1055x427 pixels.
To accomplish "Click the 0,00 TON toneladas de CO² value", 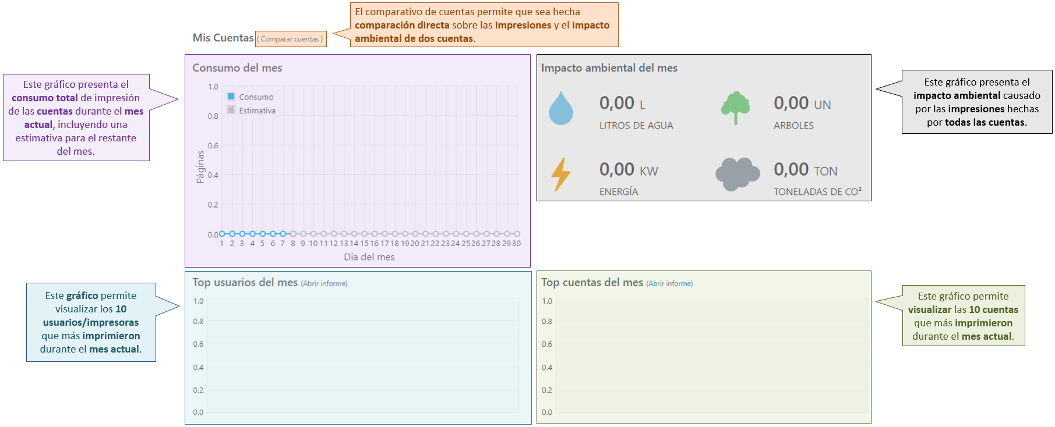I will pyautogui.click(x=805, y=170).
